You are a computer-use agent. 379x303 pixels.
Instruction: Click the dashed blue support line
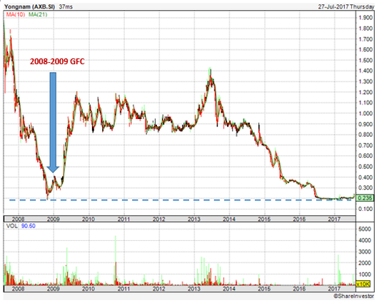(180, 200)
